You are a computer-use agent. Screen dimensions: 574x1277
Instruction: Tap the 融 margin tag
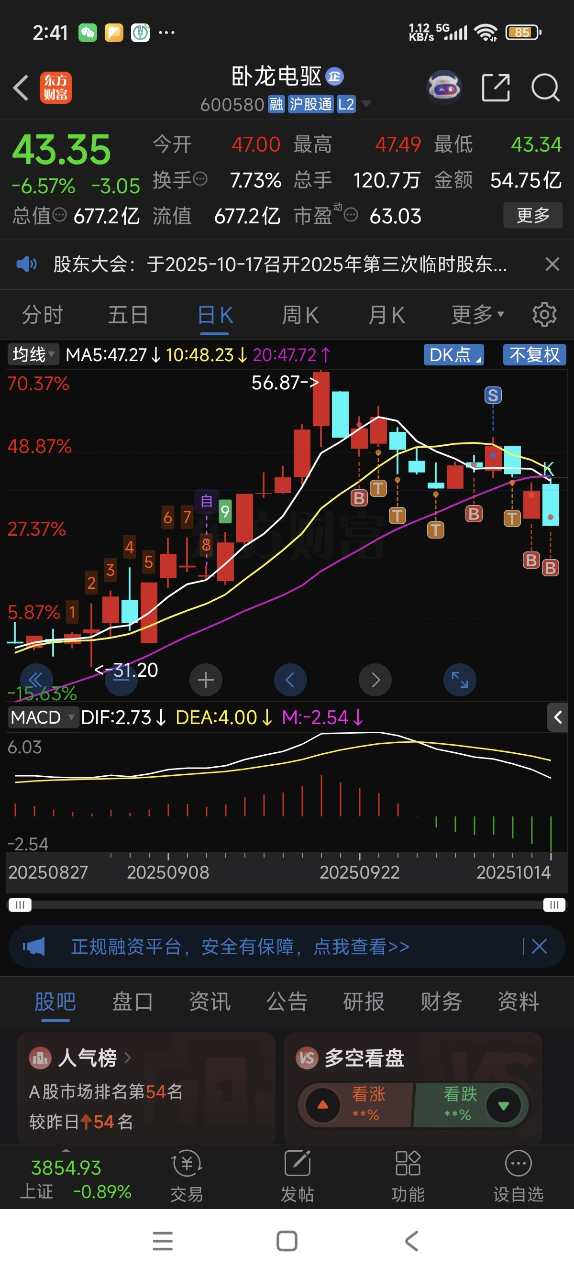276,104
